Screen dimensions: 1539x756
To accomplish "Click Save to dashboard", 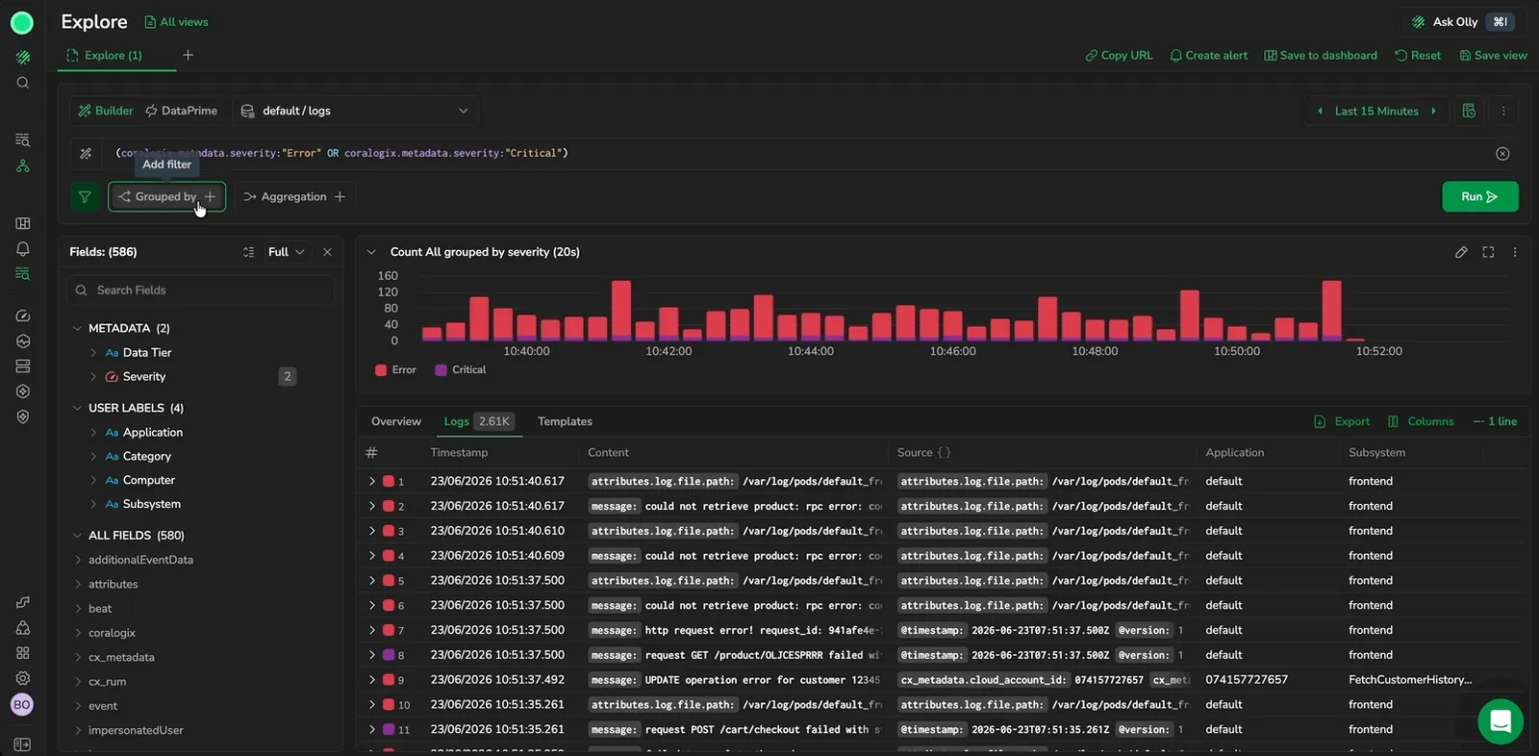I will (1321, 56).
